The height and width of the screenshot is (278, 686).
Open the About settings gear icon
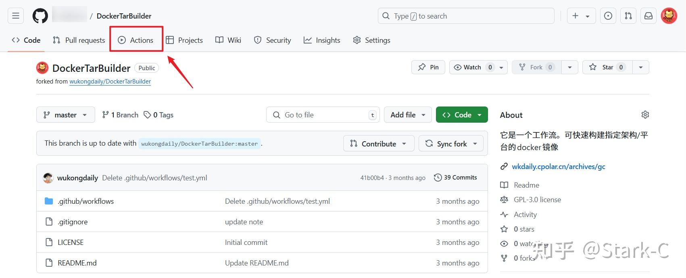click(x=645, y=115)
